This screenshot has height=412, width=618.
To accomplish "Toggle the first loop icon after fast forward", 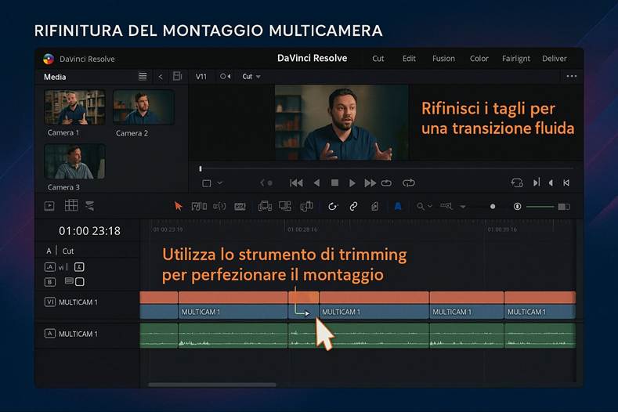I will pos(387,183).
